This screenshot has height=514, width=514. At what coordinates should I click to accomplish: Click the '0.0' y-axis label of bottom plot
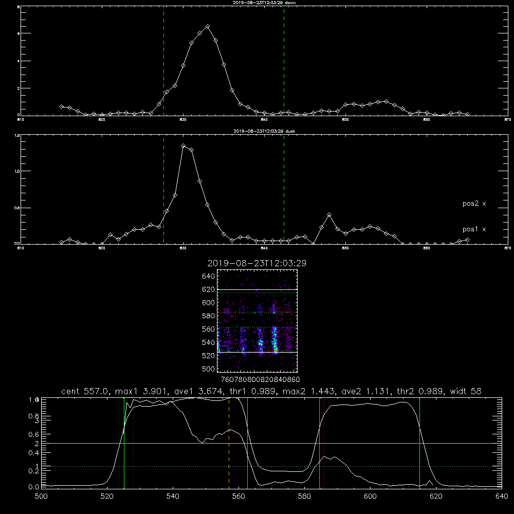click(x=34, y=487)
